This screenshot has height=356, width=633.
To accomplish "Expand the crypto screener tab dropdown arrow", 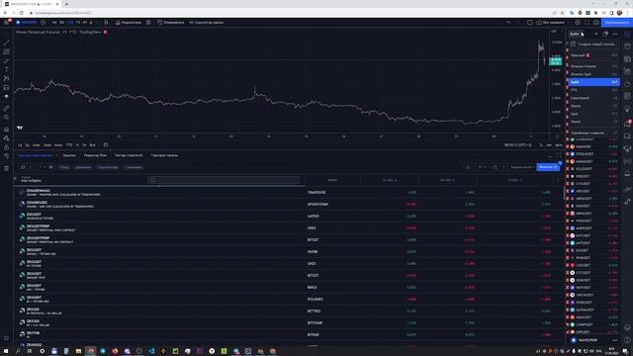I will 57,155.
